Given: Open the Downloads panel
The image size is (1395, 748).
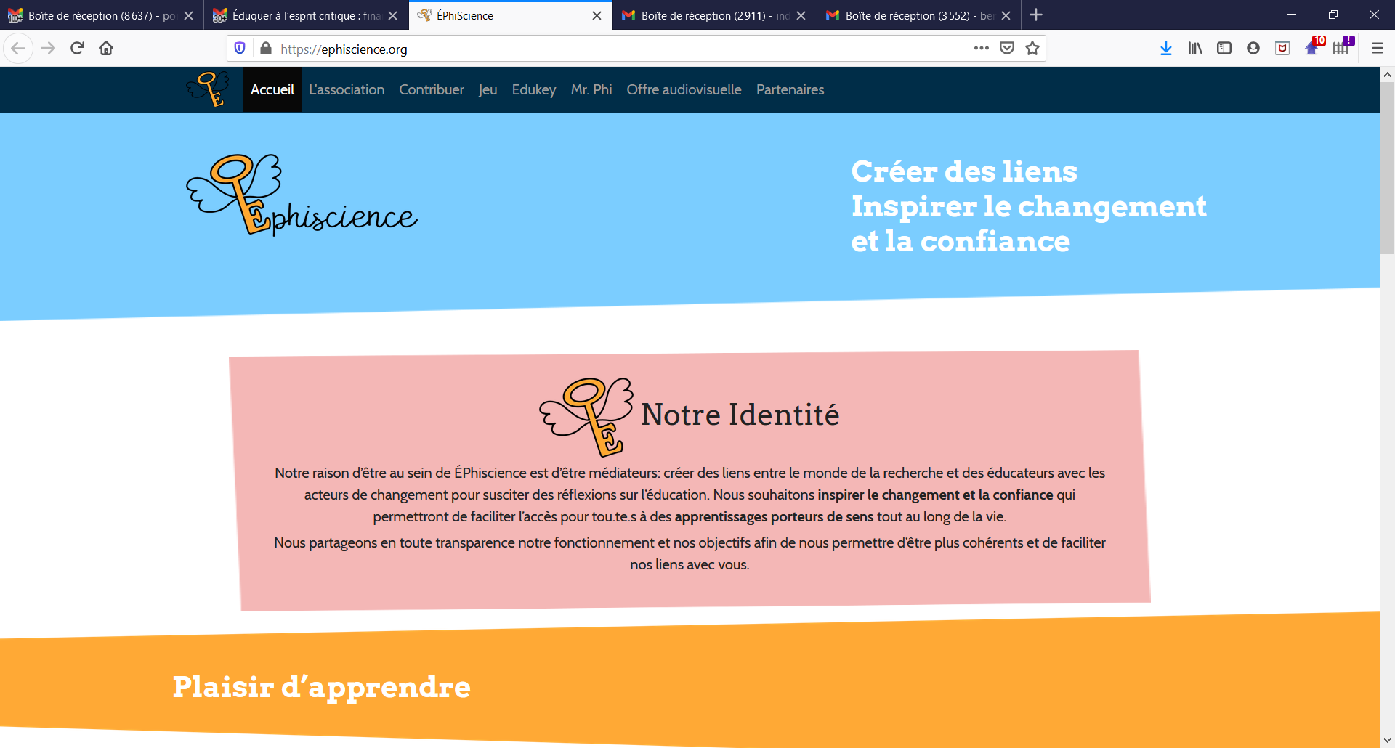Looking at the screenshot, I should (x=1166, y=49).
